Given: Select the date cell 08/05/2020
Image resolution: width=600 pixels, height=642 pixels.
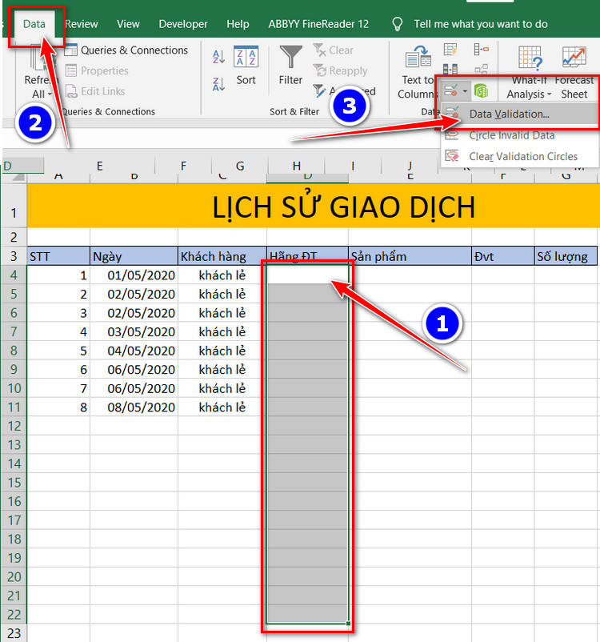Looking at the screenshot, I should pos(134,407).
